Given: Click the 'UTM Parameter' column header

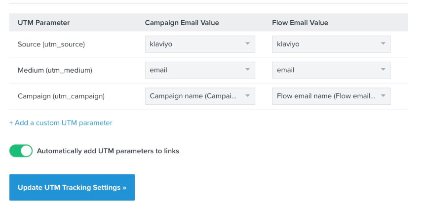Looking at the screenshot, I should pos(43,23).
